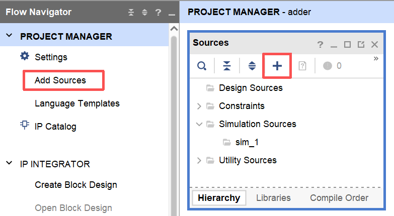Collapse the PROJECT MANAGER section

[x=10, y=36]
